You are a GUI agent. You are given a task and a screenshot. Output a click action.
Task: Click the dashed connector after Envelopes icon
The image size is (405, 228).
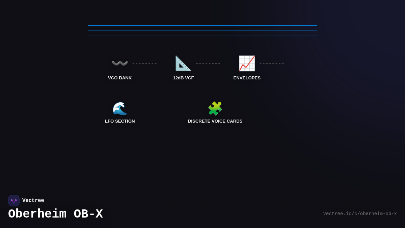pyautogui.click(x=271, y=64)
